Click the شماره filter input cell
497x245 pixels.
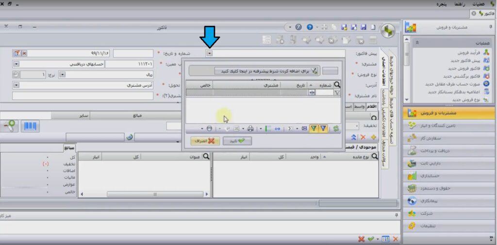click(x=324, y=92)
